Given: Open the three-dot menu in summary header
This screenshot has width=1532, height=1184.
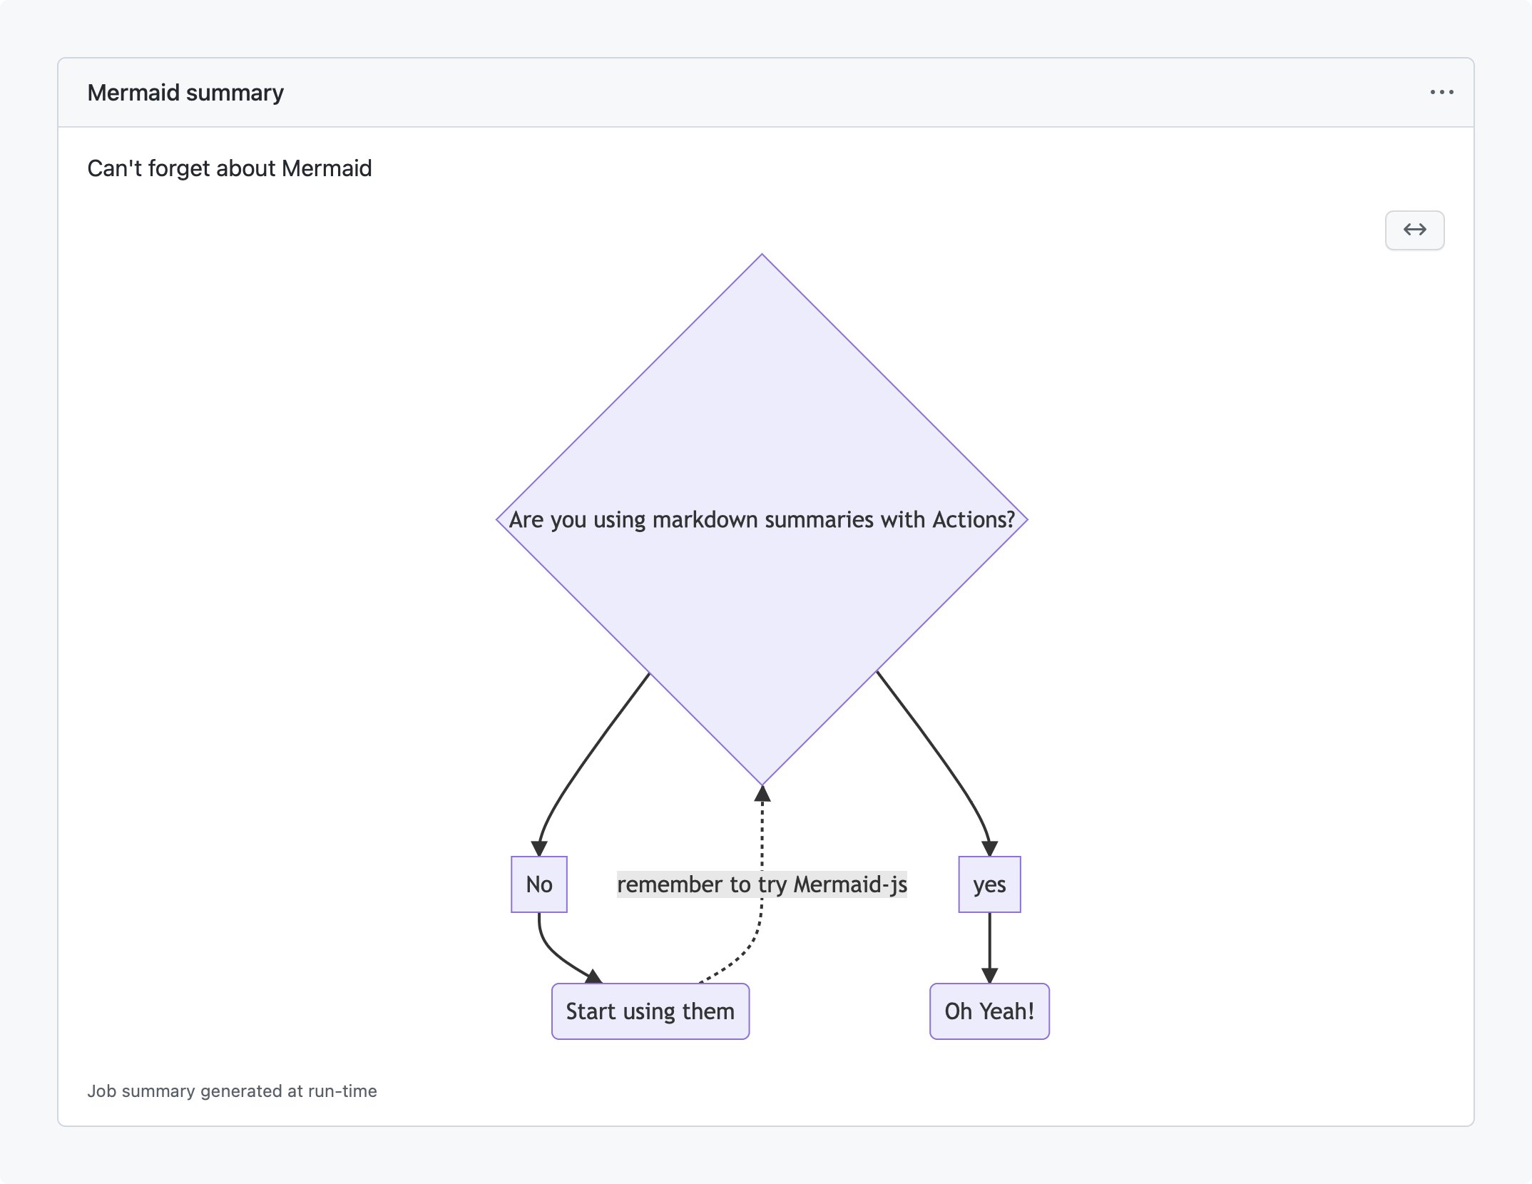Looking at the screenshot, I should click(x=1441, y=92).
